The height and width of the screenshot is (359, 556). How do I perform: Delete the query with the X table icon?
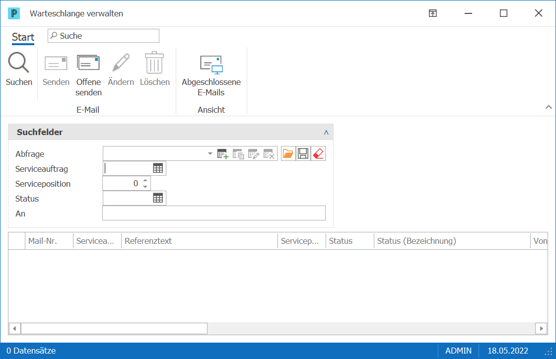pos(269,154)
